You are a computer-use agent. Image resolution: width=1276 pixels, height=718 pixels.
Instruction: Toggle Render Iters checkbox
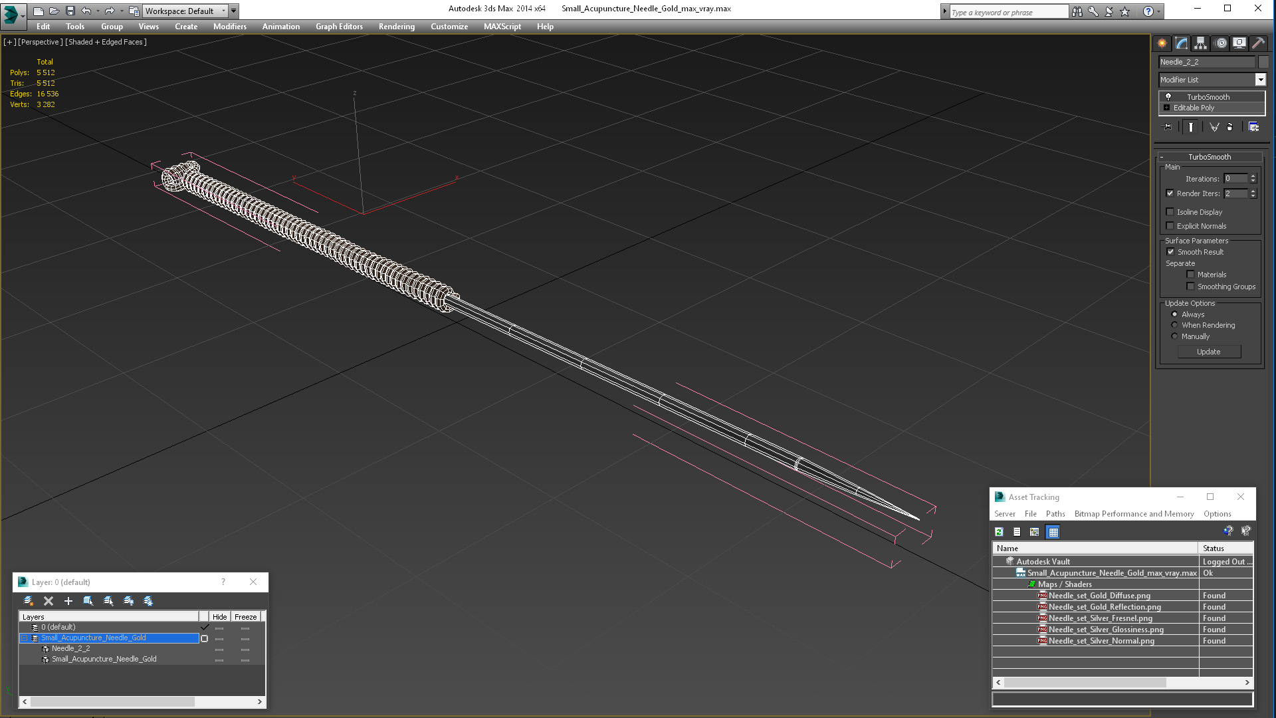click(1170, 193)
